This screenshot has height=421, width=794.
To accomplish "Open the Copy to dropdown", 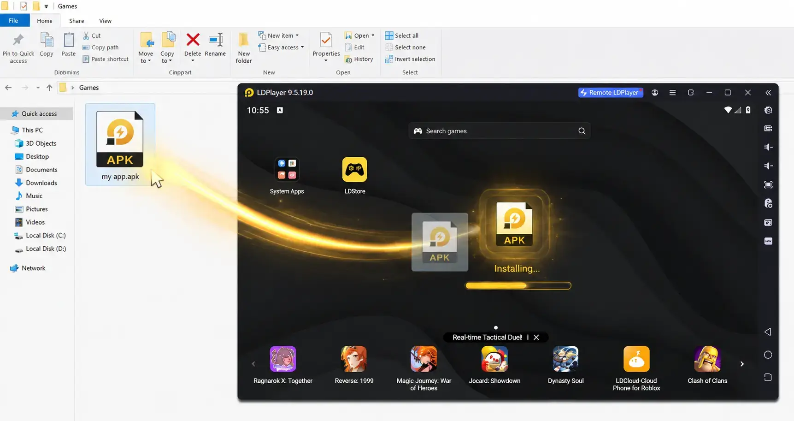I will click(x=167, y=48).
